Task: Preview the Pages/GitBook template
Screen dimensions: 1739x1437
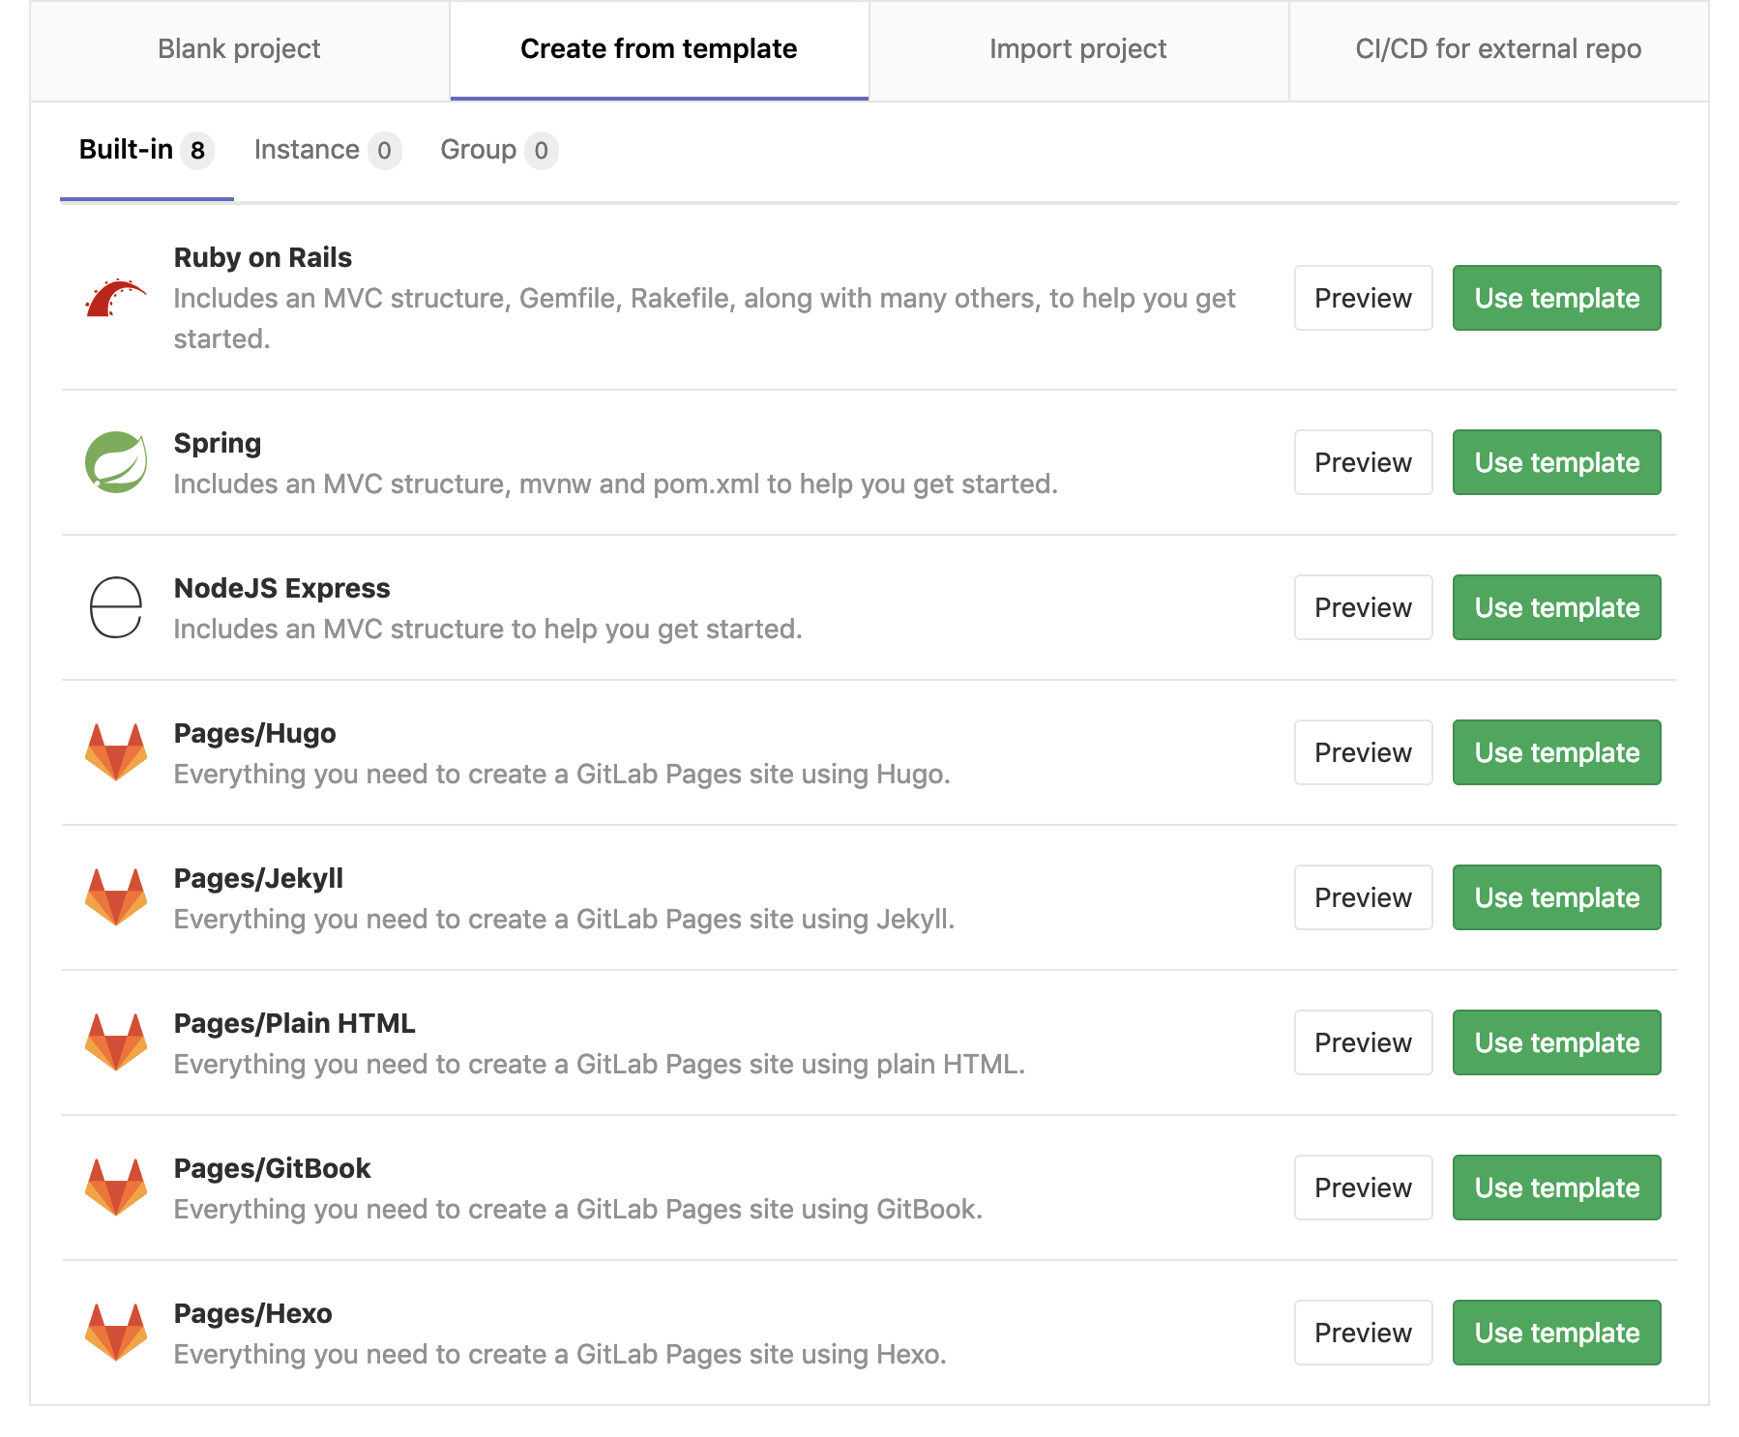Action: (x=1363, y=1188)
